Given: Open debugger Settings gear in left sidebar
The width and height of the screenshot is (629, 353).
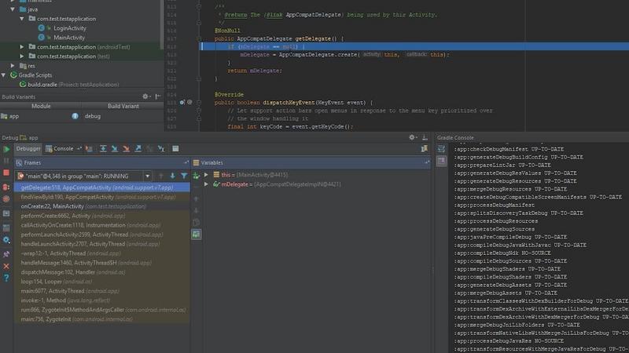Looking at the screenshot, I should pos(6,240).
